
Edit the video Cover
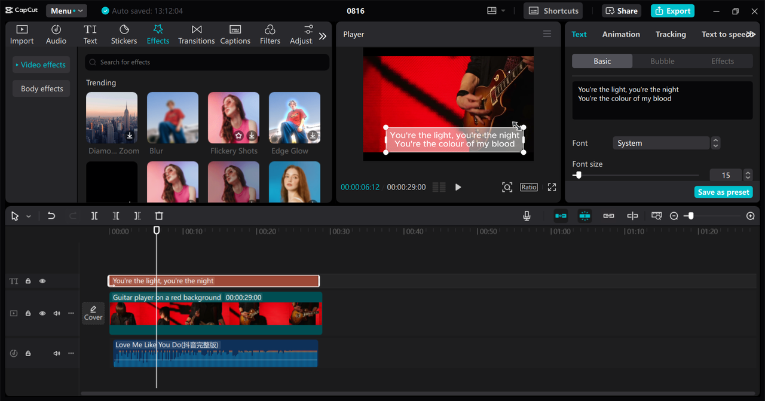(x=93, y=313)
